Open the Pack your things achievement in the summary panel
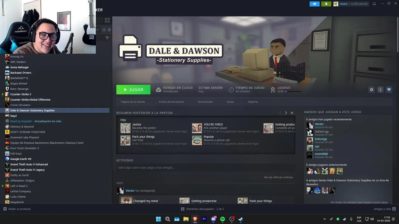 126,140
